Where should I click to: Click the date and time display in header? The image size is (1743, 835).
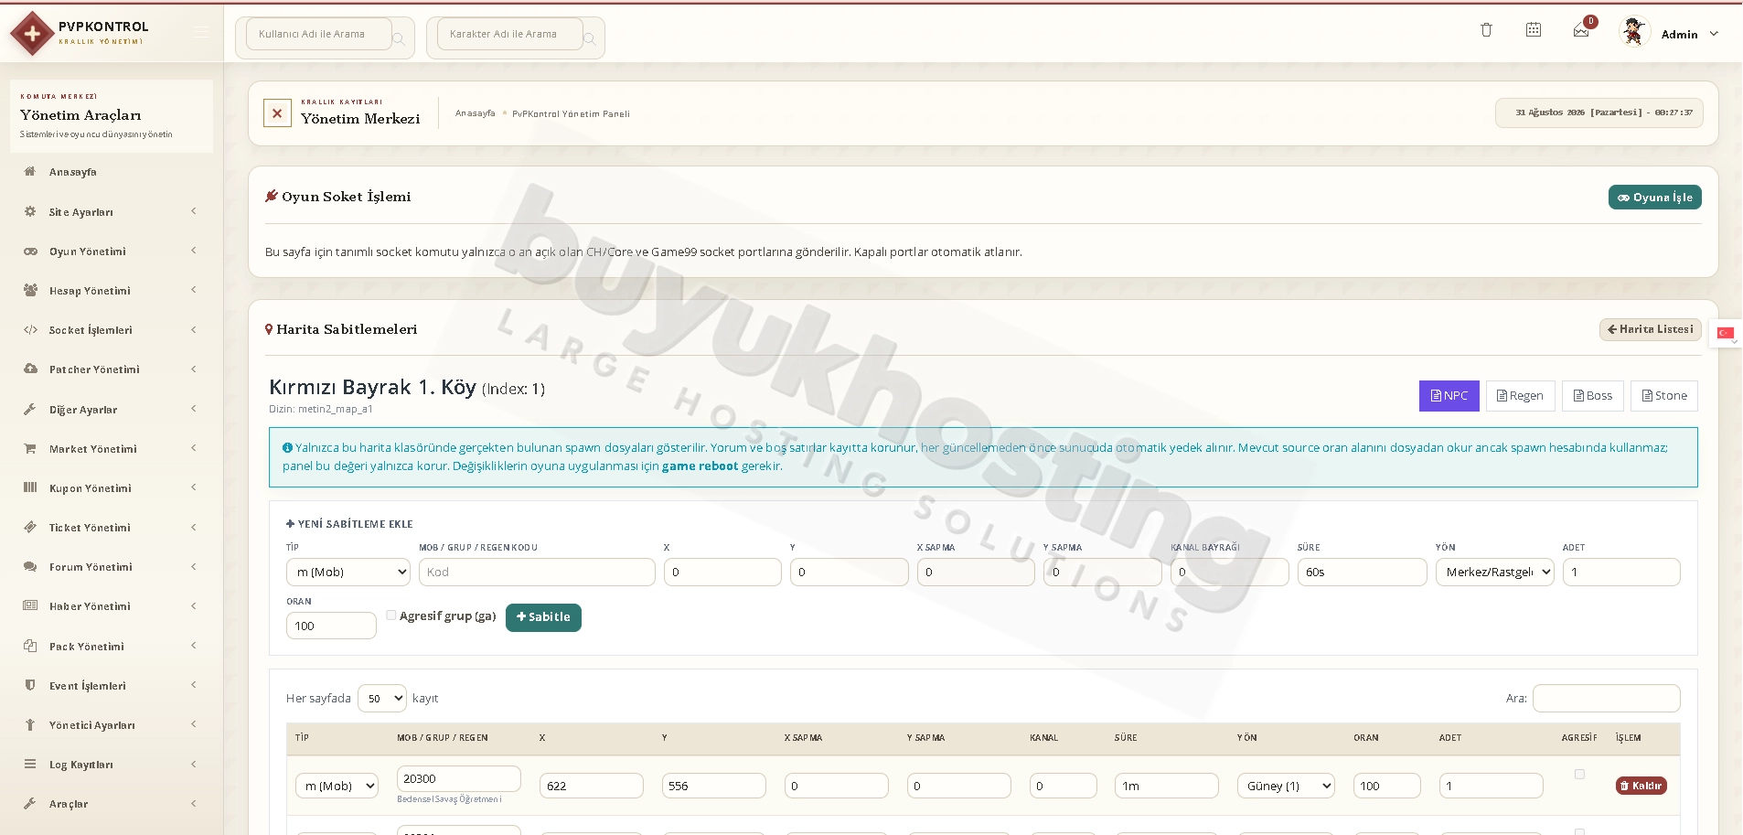1599,112
